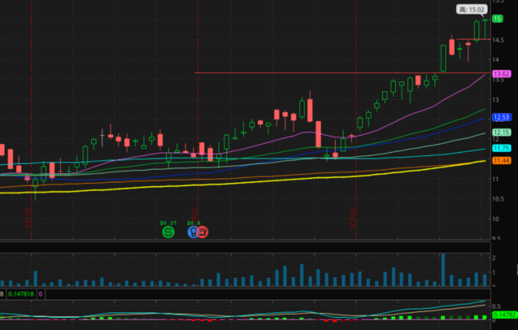Click the 3/18/22 expiration date marker

pos(353,218)
